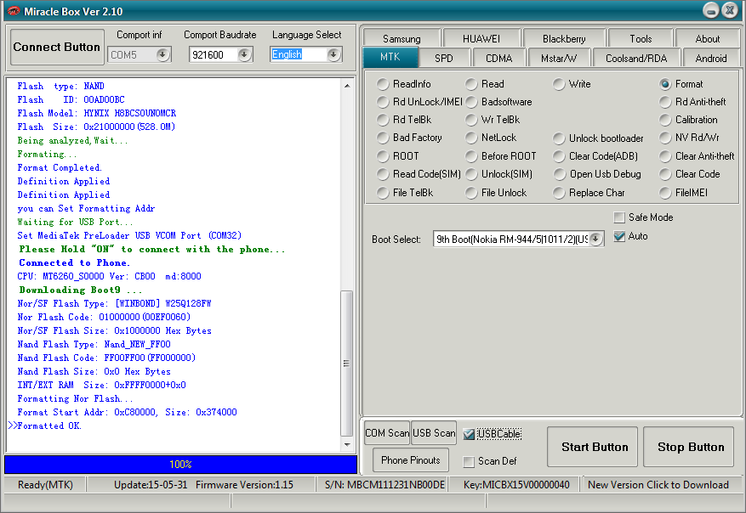Click the Connect Button
This screenshot has width=746, height=513.
pos(57,47)
